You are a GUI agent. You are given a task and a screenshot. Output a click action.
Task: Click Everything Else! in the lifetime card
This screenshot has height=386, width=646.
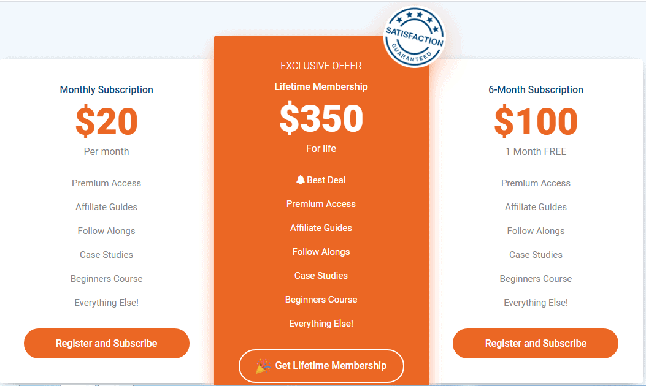coord(321,324)
